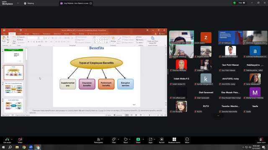Viewport: 268px width, 150px height.
Task: Select the Sri Wahyuni participant tile
Action: coord(230,37)
